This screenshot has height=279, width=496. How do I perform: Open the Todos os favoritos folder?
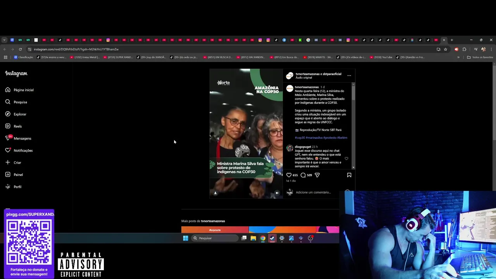480,57
